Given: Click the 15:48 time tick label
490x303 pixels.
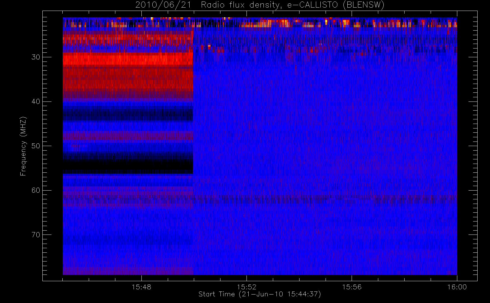Looking at the screenshot, I should tap(141, 287).
